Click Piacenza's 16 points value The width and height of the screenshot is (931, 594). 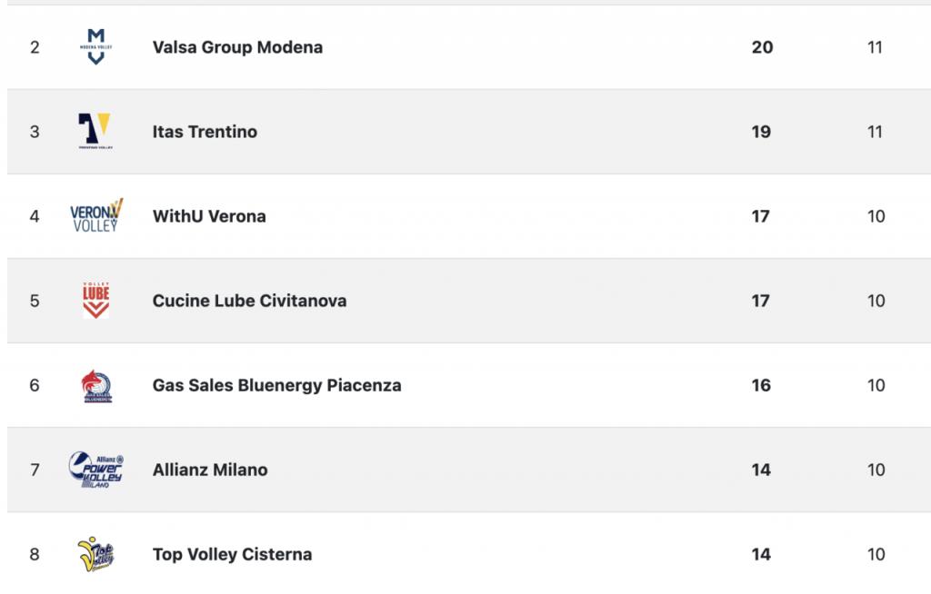tap(761, 386)
